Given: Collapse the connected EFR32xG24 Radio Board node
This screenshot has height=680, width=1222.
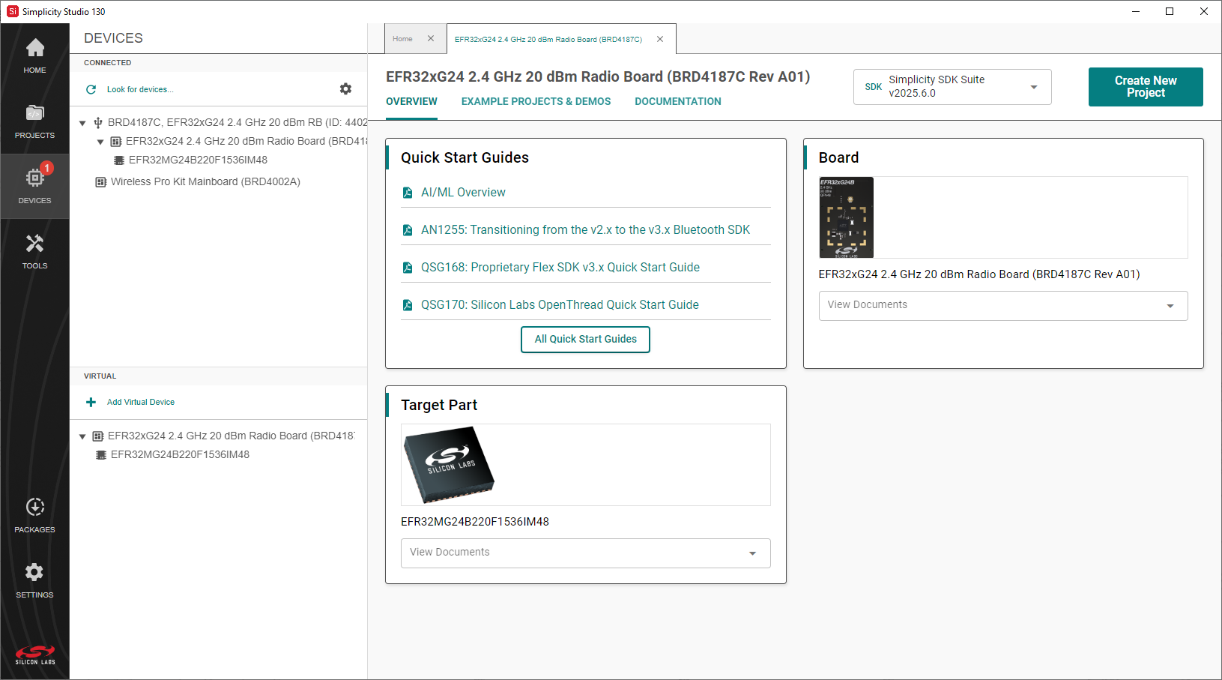Looking at the screenshot, I should click(100, 142).
